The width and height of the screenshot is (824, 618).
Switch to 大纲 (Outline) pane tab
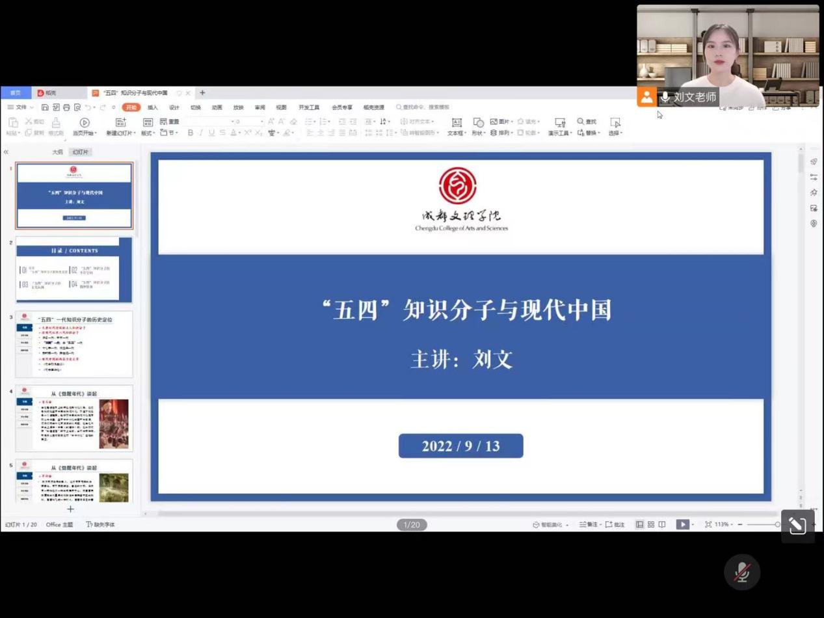[x=57, y=152]
